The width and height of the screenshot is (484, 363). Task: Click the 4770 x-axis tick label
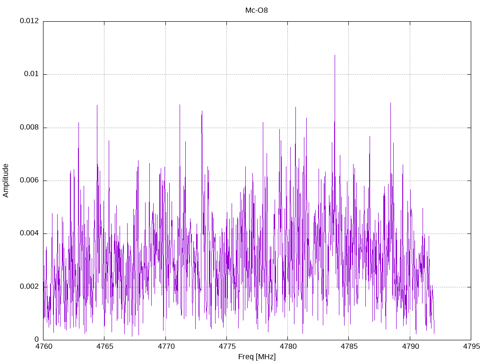click(x=166, y=346)
